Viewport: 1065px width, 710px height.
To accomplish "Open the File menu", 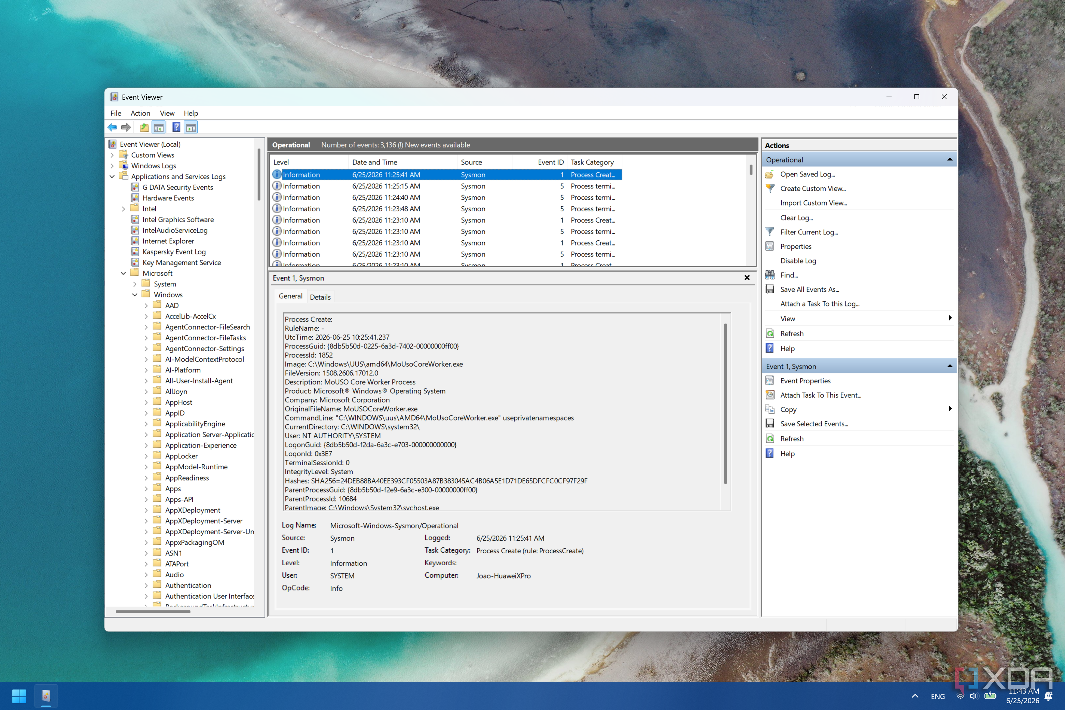I will click(x=116, y=113).
